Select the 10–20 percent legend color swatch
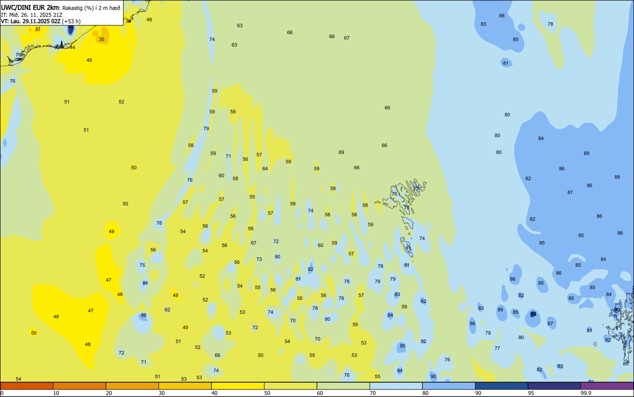Image resolution: width=634 pixels, height=397 pixels. (x=79, y=386)
